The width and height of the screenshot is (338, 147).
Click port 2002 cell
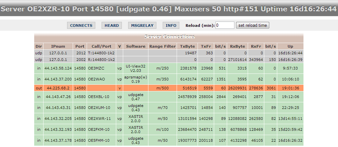click(80, 60)
